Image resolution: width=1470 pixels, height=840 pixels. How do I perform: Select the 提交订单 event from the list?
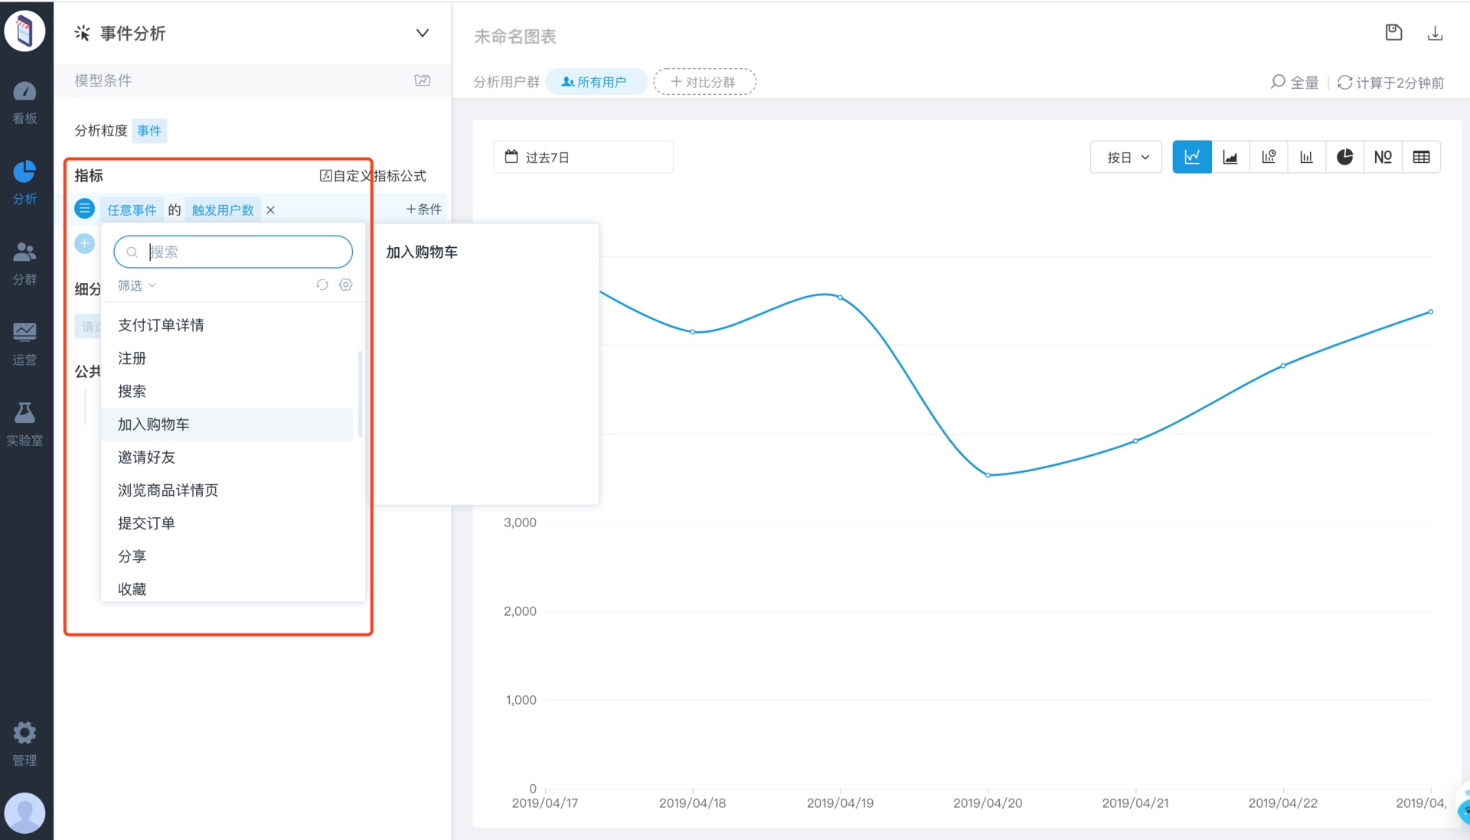(146, 523)
